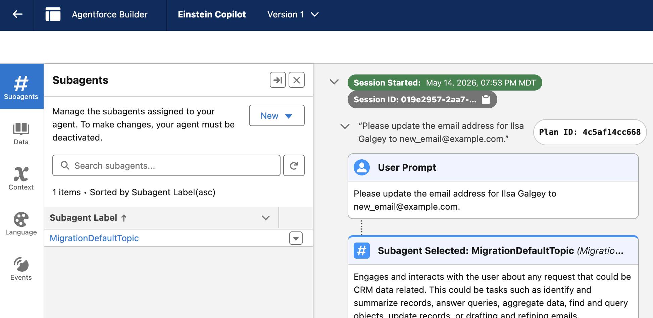The width and height of the screenshot is (653, 318).
Task: Collapse the Subagents panel with arrow icon
Action: coord(278,80)
